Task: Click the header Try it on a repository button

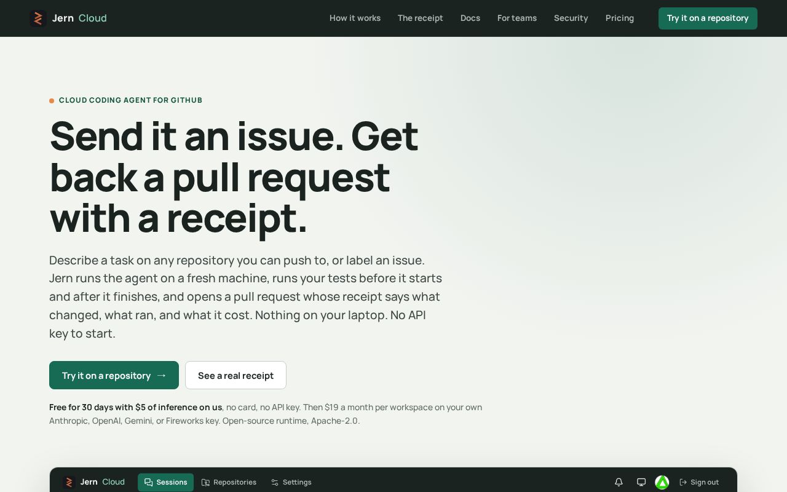Action: point(708,18)
